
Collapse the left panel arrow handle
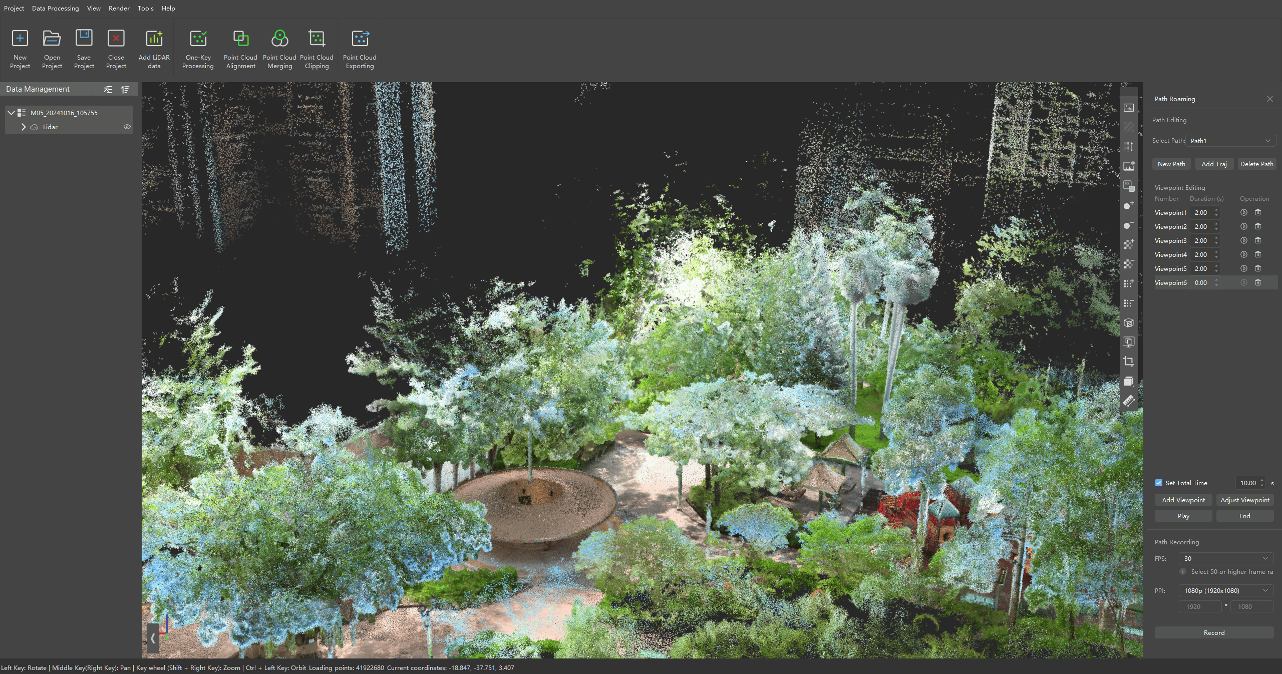(x=153, y=638)
